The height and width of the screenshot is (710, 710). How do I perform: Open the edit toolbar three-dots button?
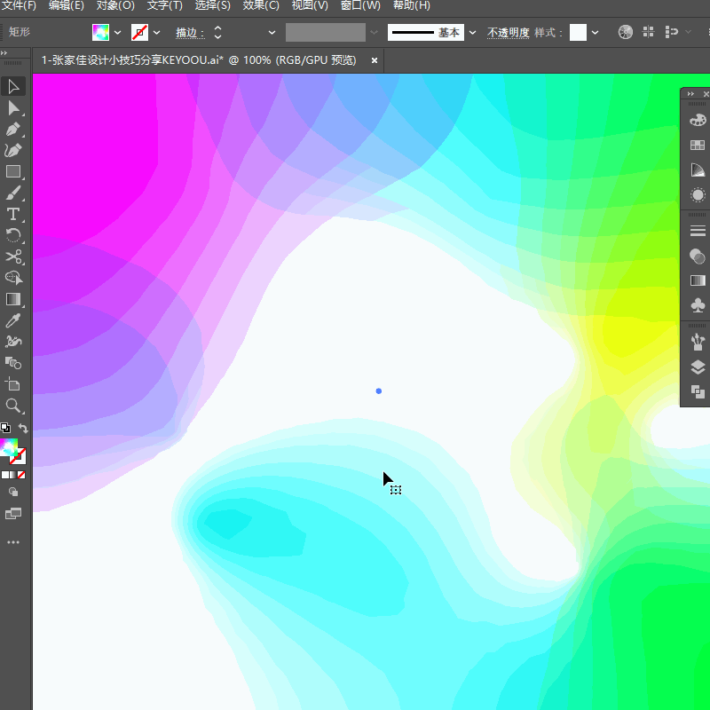click(x=13, y=542)
